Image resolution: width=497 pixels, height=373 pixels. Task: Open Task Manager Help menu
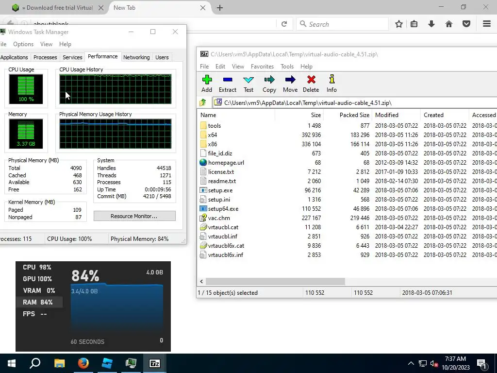pos(66,44)
